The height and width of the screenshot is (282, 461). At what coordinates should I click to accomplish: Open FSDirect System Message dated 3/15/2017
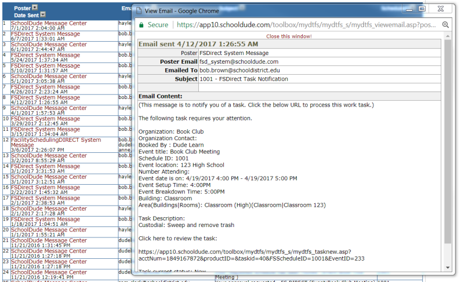tap(46, 129)
